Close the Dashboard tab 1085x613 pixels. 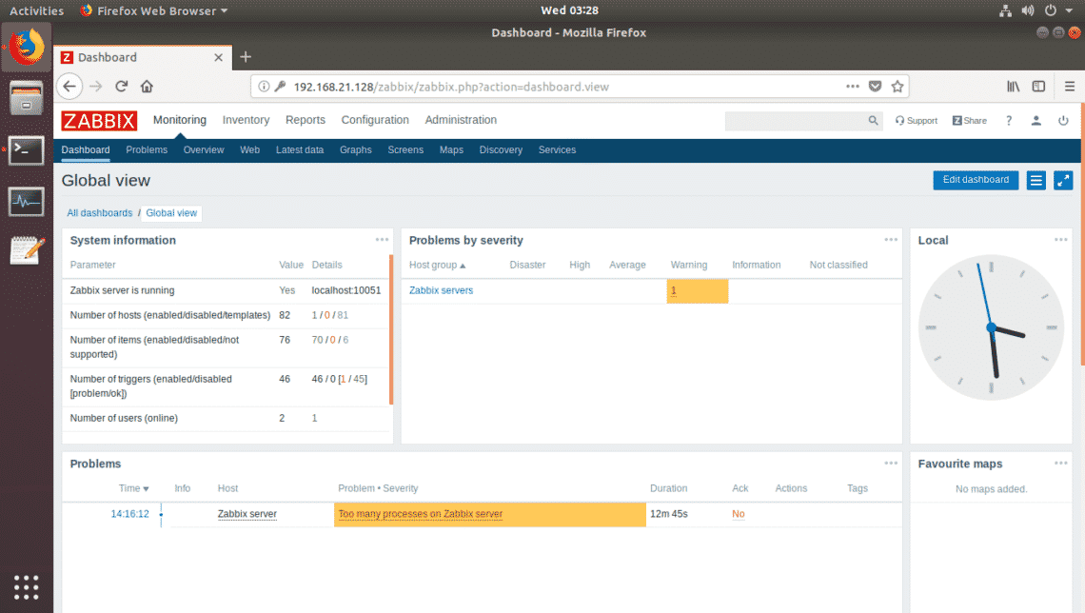pos(219,57)
